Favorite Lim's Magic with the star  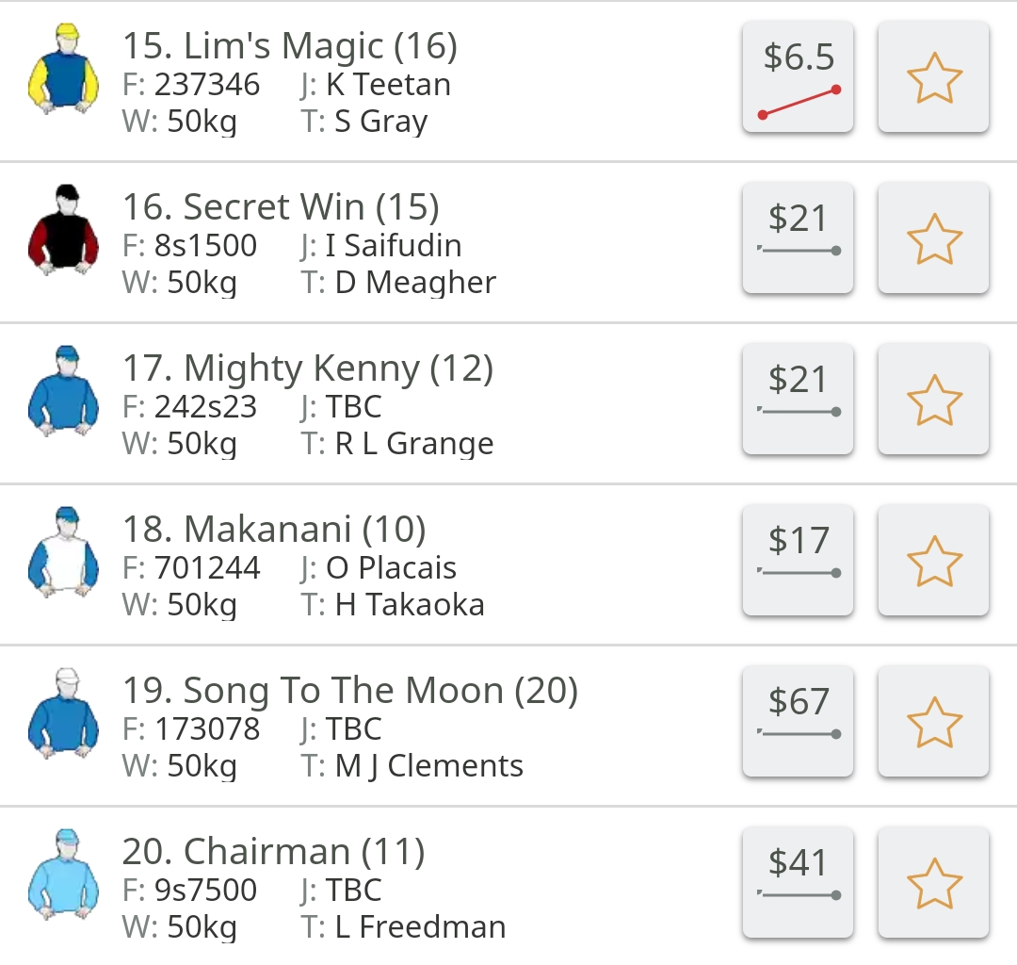coord(933,77)
